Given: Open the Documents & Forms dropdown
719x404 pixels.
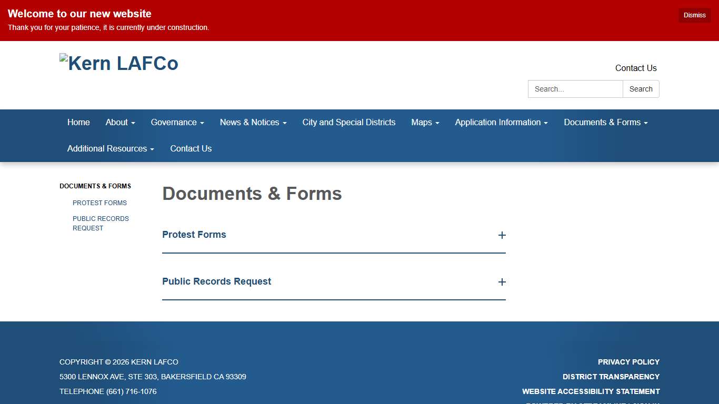Looking at the screenshot, I should click(605, 122).
